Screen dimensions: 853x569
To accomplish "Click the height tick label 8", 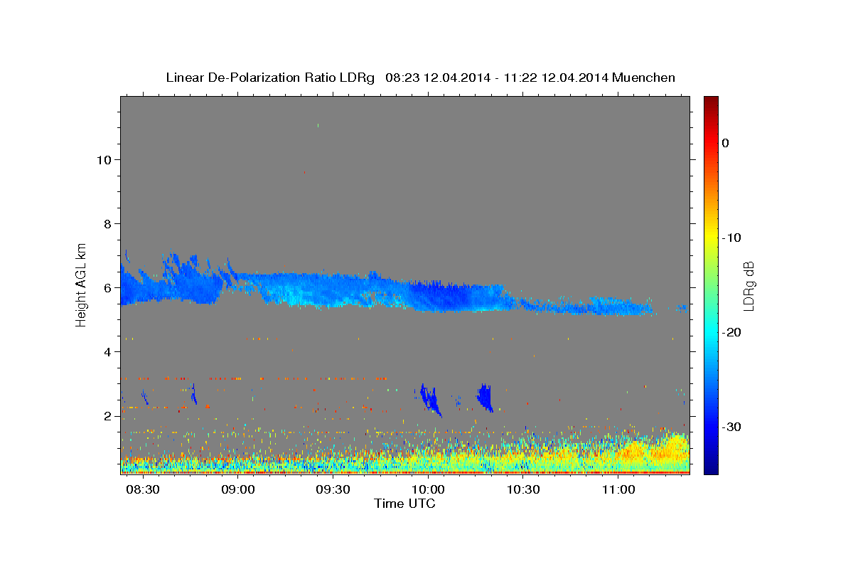I will point(108,223).
